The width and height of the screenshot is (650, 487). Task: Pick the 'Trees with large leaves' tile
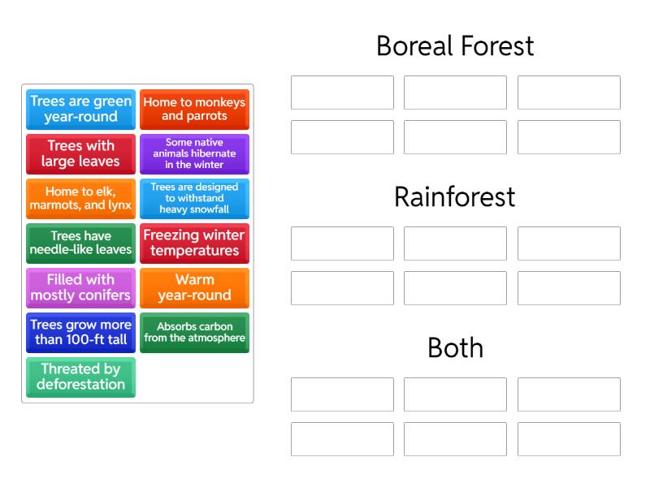point(80,154)
